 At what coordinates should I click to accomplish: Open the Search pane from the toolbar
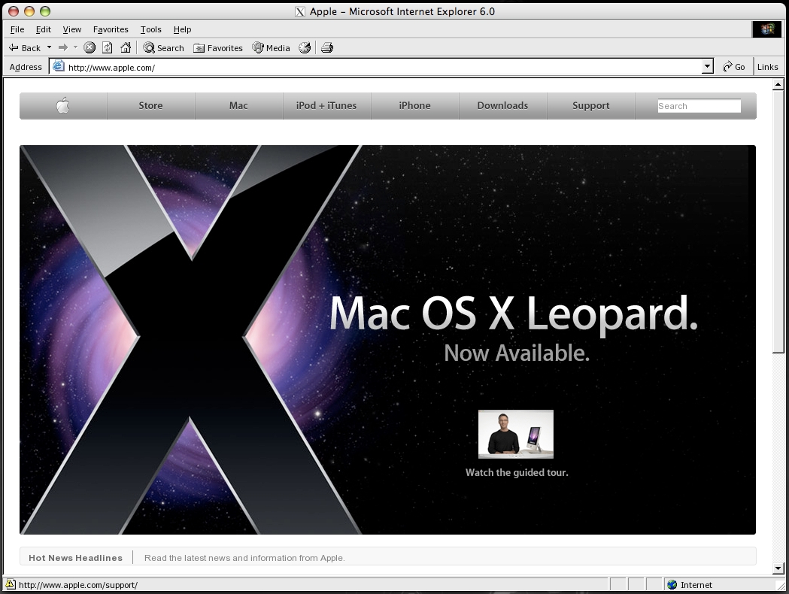163,48
